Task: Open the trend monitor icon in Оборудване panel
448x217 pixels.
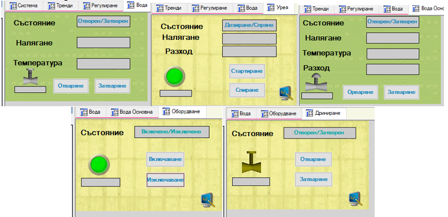Action: (208, 200)
